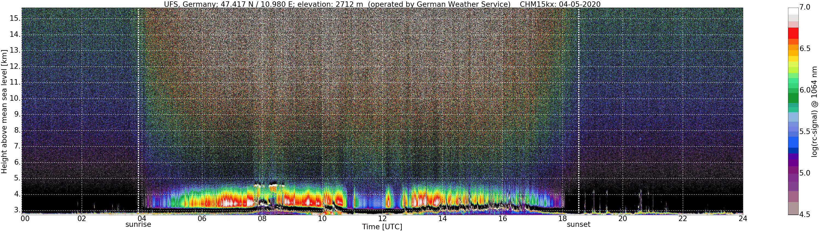820x232 pixels.
Task: Click the '10' time axis tick label
Action: tap(322, 219)
